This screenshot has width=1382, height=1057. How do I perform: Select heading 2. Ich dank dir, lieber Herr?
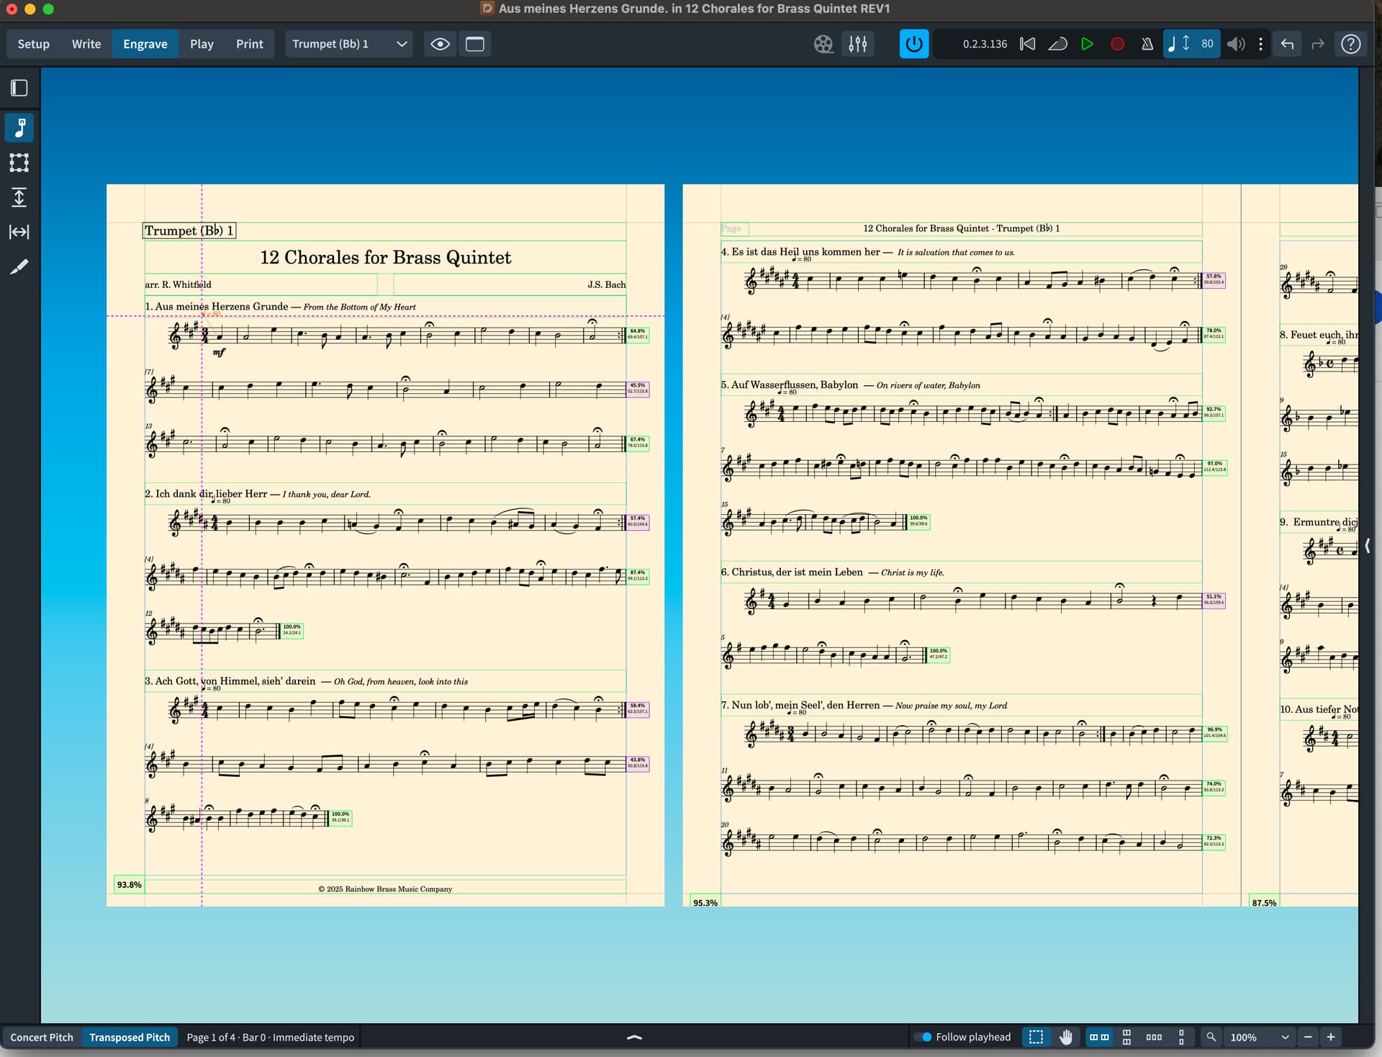click(x=258, y=494)
